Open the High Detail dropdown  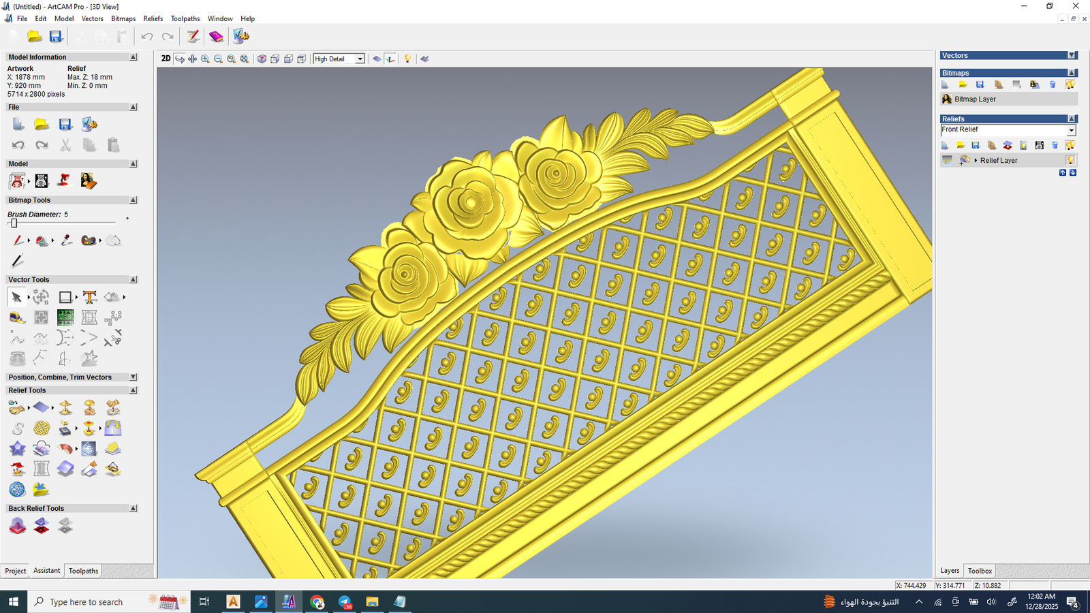360,59
